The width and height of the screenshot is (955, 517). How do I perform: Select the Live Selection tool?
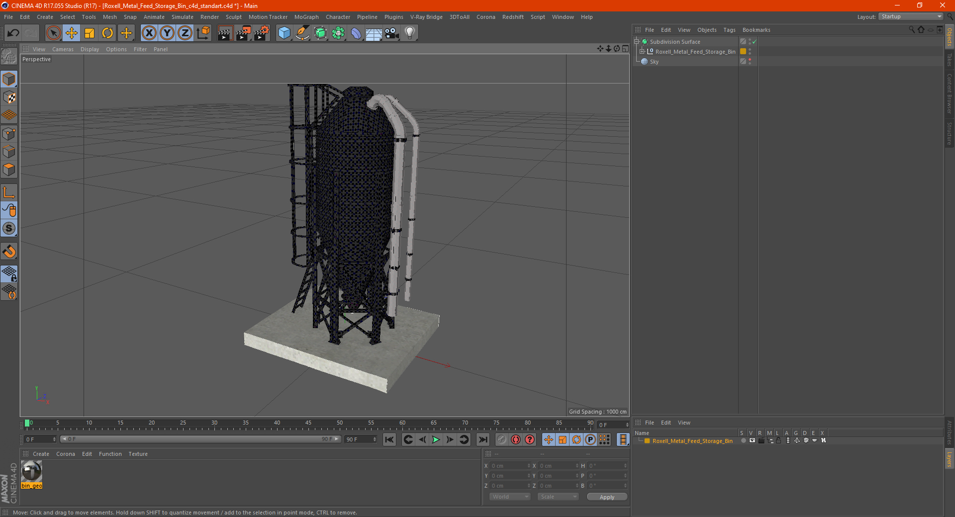53,33
